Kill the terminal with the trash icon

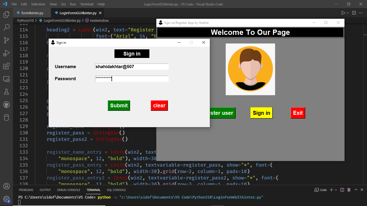click(x=349, y=190)
